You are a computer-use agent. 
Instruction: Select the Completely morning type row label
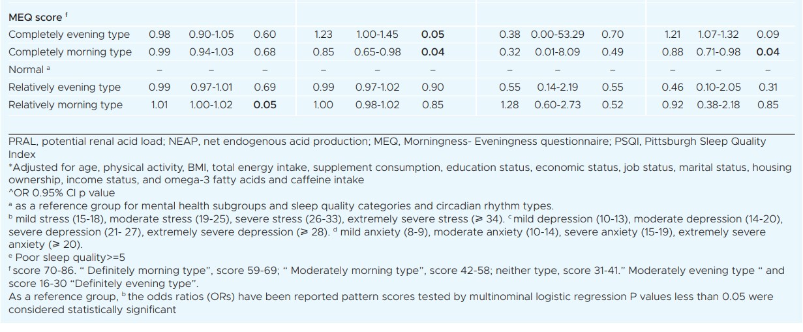coord(70,52)
